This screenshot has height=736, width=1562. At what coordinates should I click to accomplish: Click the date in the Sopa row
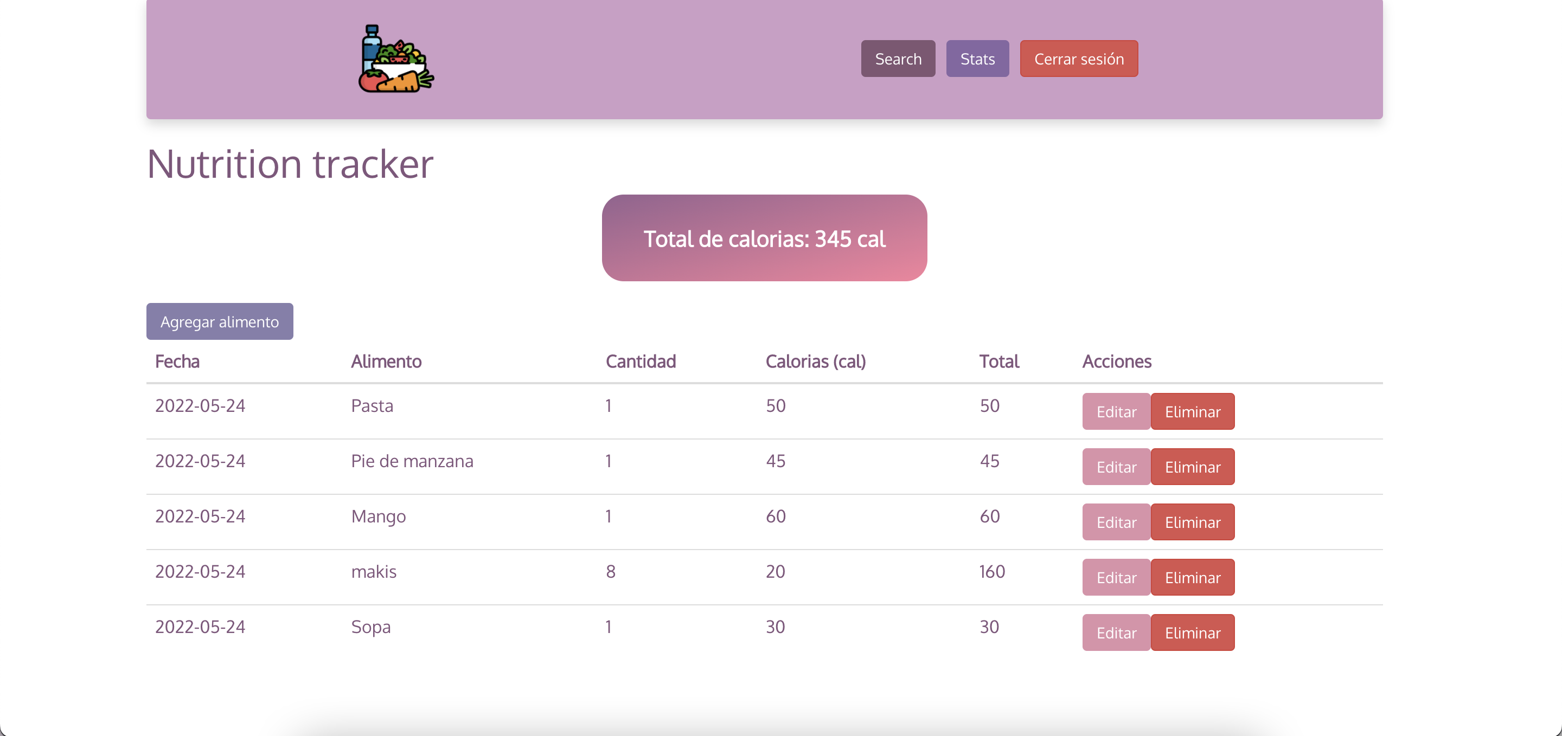[200, 627]
